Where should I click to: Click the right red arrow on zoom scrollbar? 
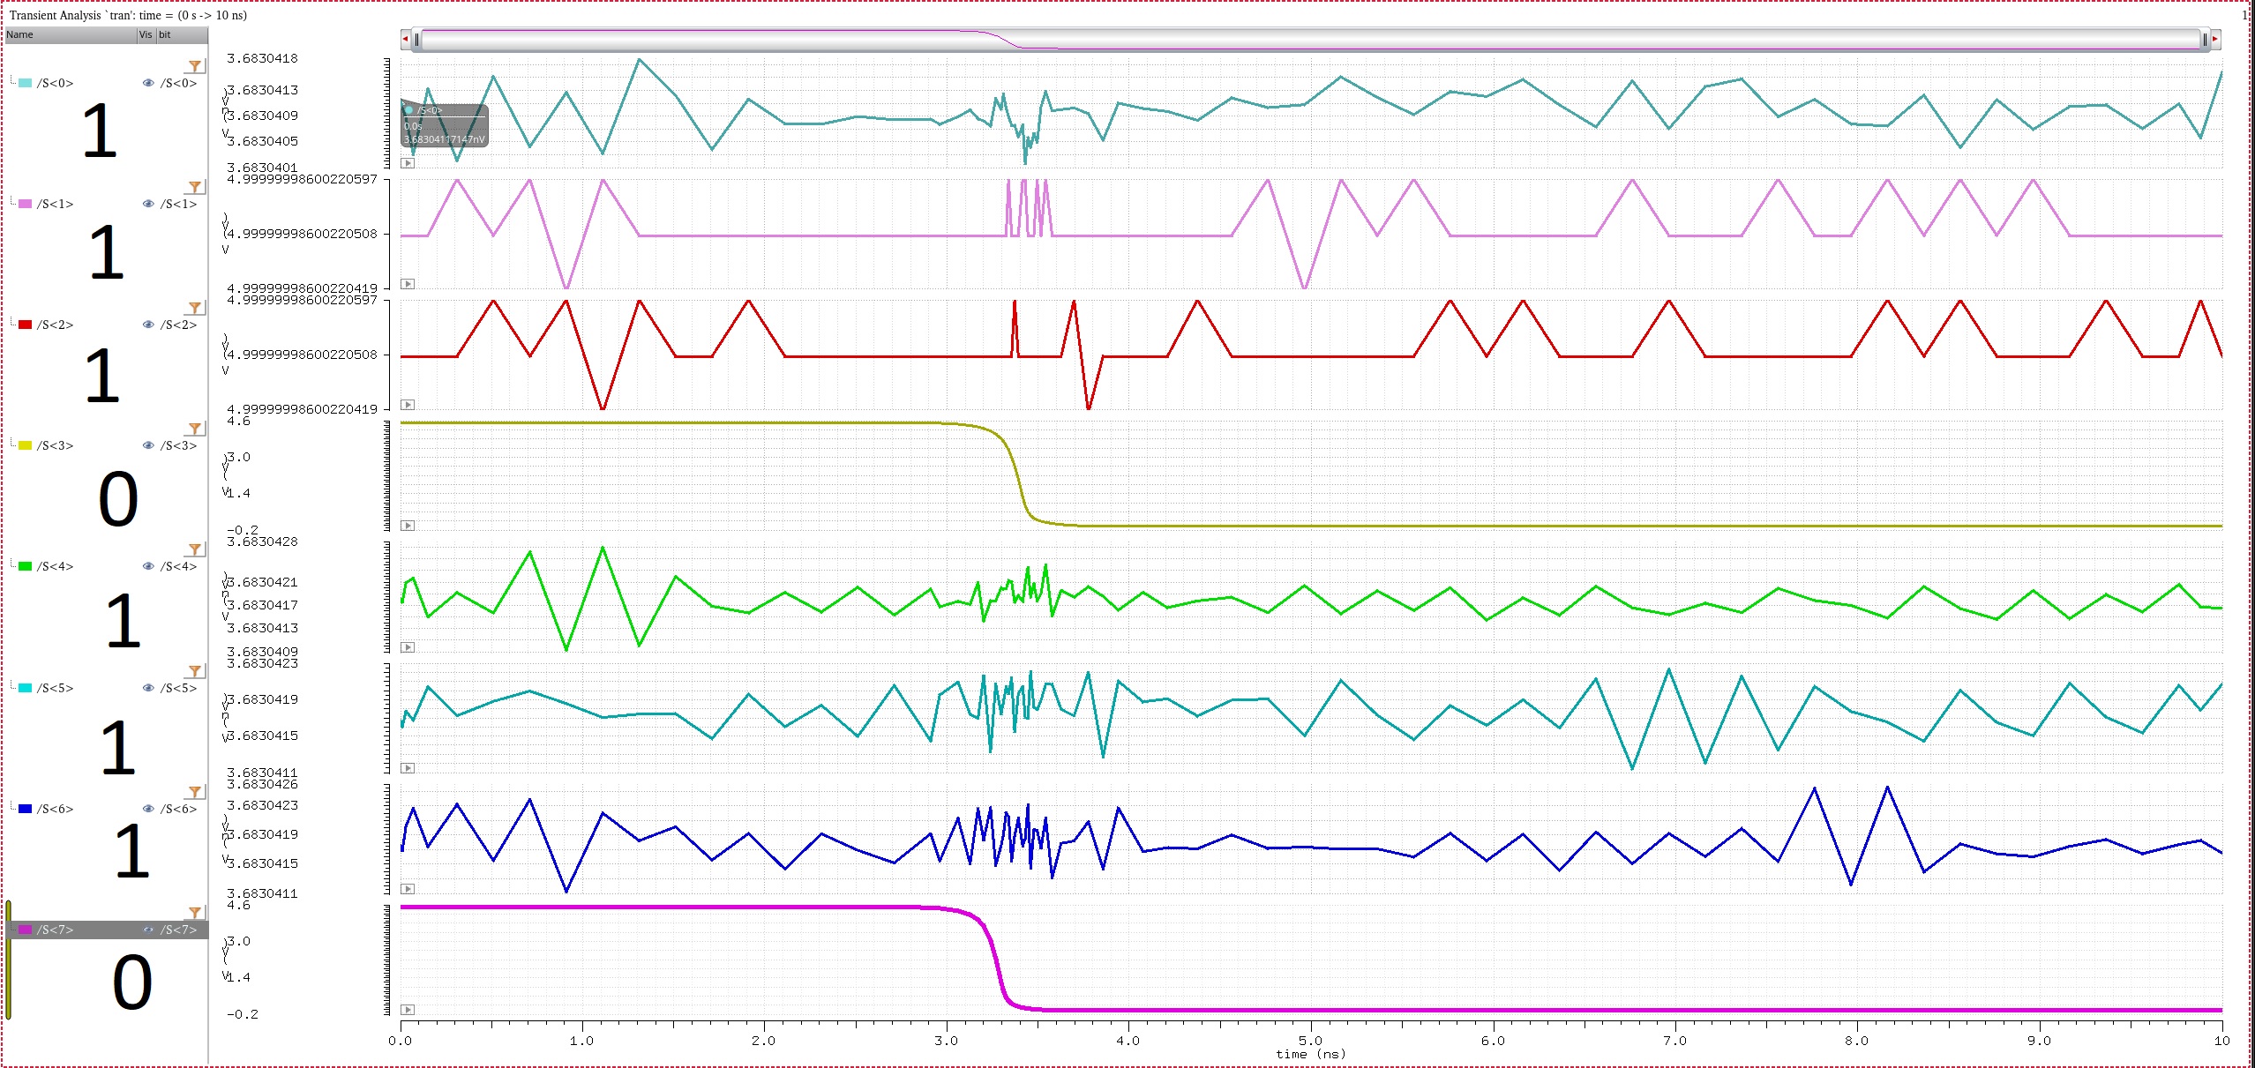pos(2214,39)
